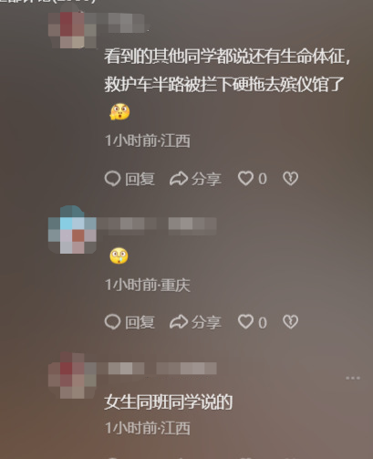Click the shocked emoji in the first comment
The image size is (373, 459).
[x=119, y=112]
